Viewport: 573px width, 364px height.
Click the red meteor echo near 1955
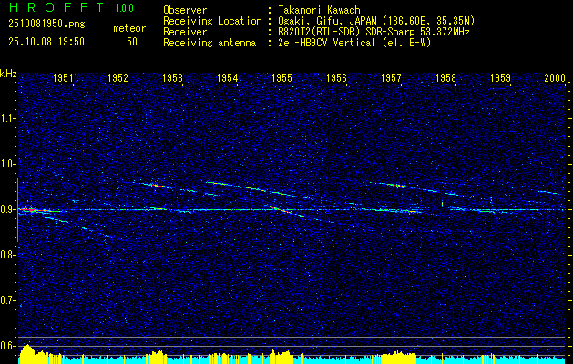(282, 210)
